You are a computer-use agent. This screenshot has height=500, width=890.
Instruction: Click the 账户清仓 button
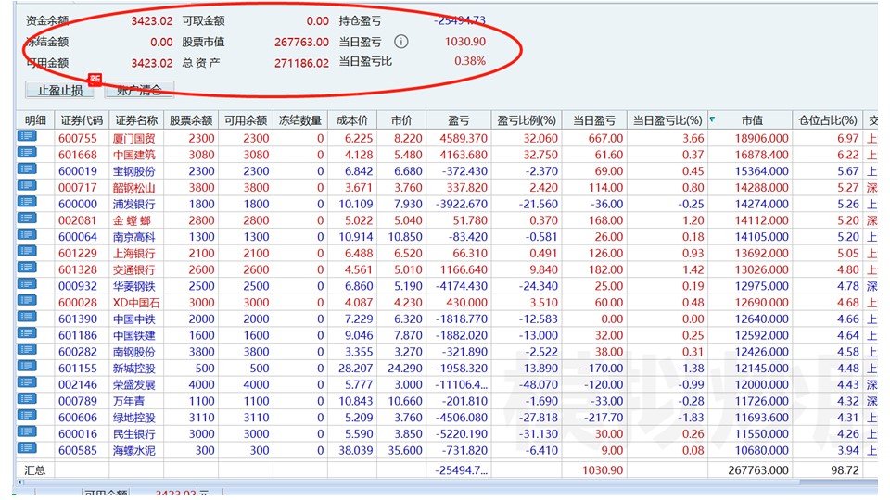pos(139,90)
